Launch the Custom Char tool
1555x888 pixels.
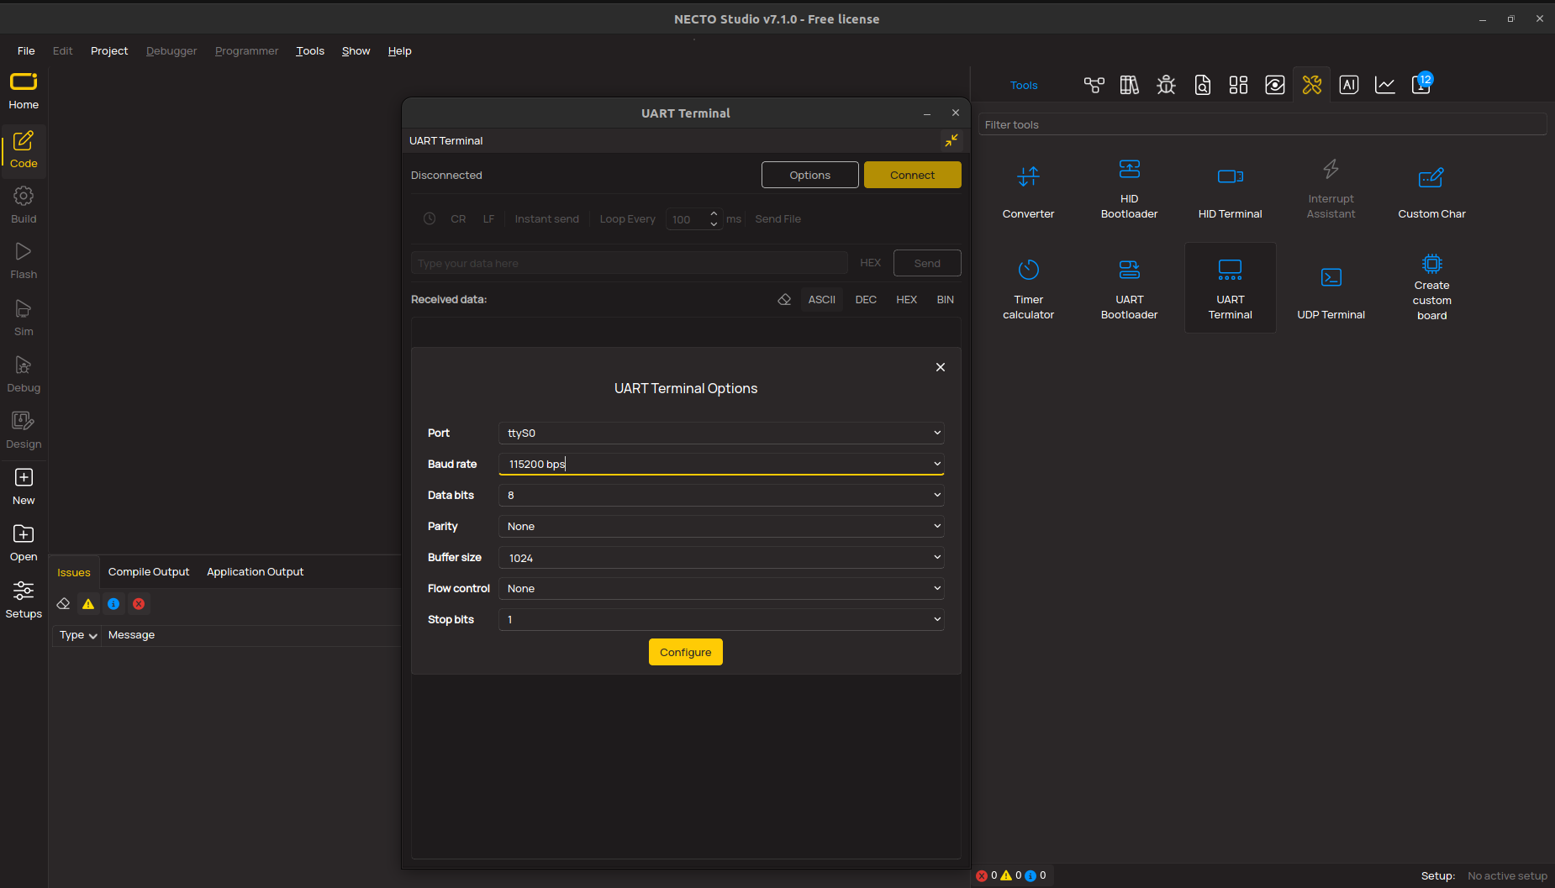[x=1431, y=192]
